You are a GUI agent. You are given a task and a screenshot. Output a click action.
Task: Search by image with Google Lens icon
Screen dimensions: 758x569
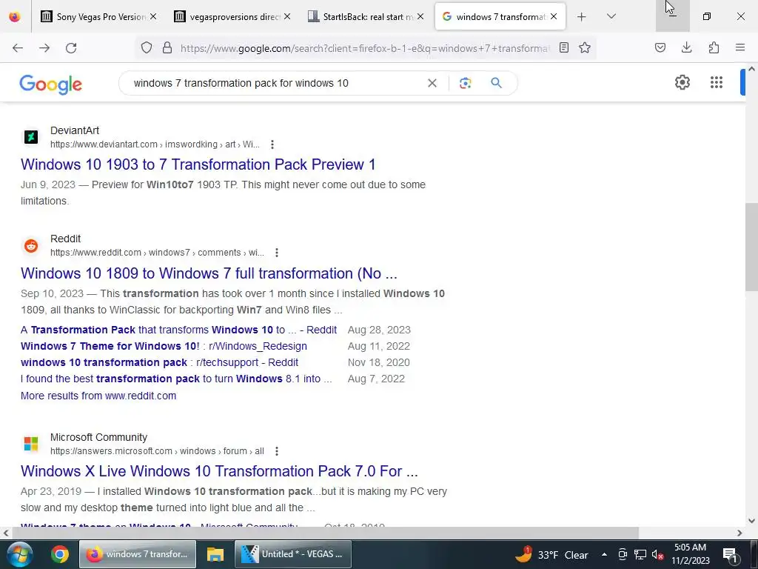click(x=465, y=83)
